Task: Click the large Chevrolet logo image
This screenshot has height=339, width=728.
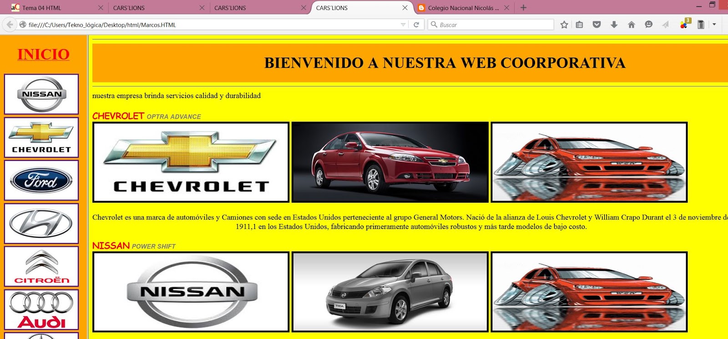Action: (x=191, y=162)
